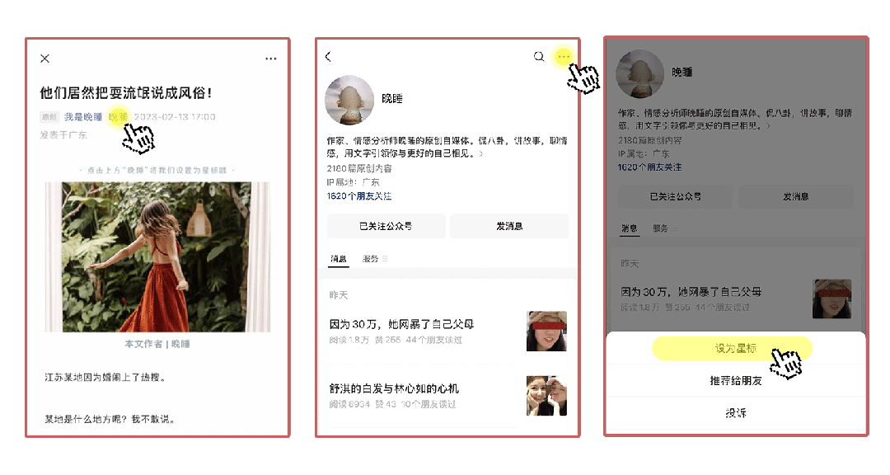
Task: Open the highlighted yellow three-dot menu
Action: coord(563,56)
